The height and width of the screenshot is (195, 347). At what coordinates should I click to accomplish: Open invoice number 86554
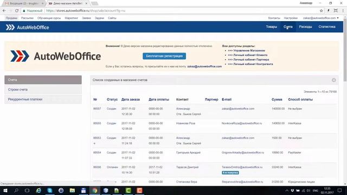[x=97, y=153]
